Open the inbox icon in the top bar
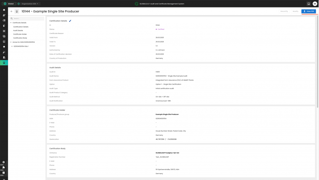The width and height of the screenshot is (319, 180). 308,4
